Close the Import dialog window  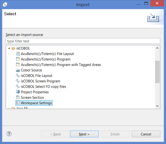point(157,4)
